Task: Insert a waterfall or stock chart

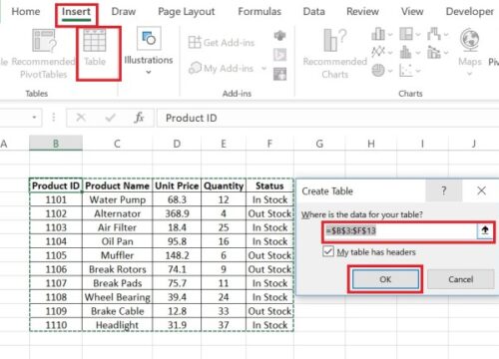Action: click(x=434, y=34)
